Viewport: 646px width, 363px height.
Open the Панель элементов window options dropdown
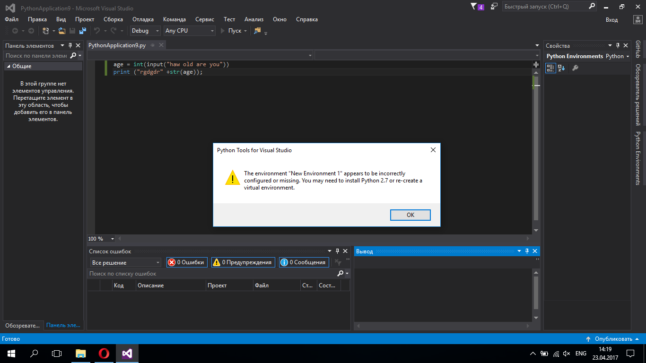click(x=62, y=45)
